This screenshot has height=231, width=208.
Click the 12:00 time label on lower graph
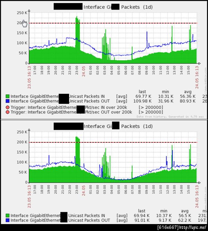[167, 189]
